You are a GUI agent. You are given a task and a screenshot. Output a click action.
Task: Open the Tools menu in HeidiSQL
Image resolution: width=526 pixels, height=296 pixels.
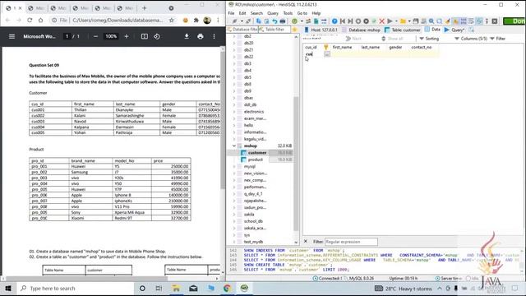(x=288, y=13)
